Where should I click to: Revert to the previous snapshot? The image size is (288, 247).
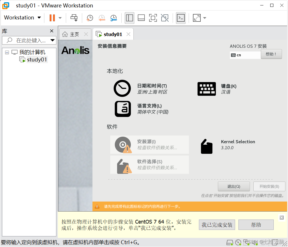coord(102,18)
